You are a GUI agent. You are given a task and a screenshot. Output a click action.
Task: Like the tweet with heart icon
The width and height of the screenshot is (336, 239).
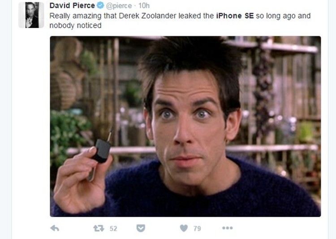click(x=184, y=228)
